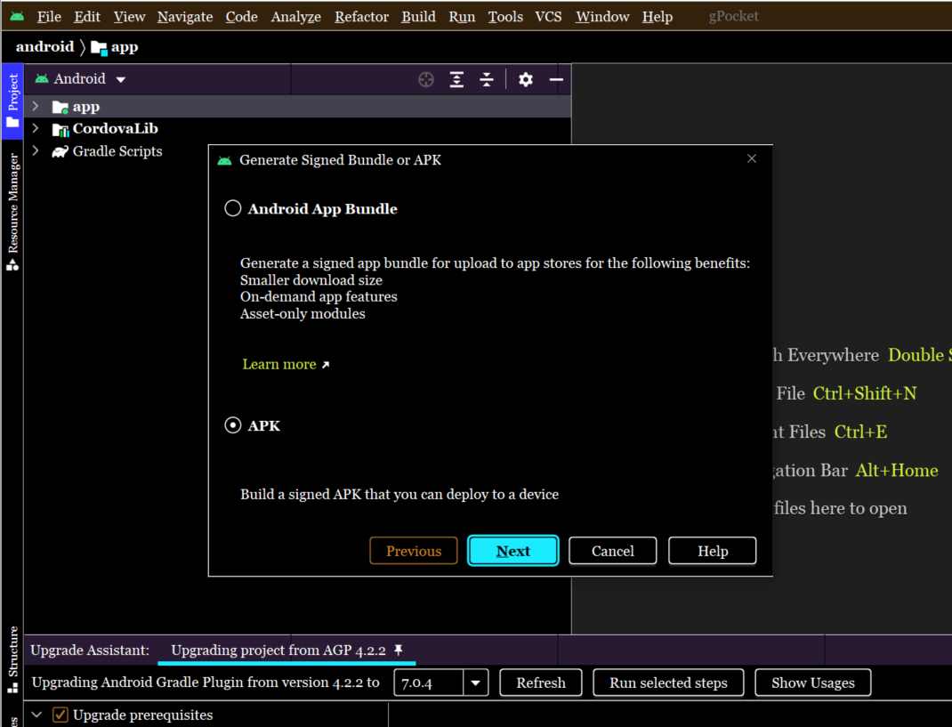The height and width of the screenshot is (727, 952).
Task: Click the gPocket project title text
Action: pyautogui.click(x=733, y=16)
